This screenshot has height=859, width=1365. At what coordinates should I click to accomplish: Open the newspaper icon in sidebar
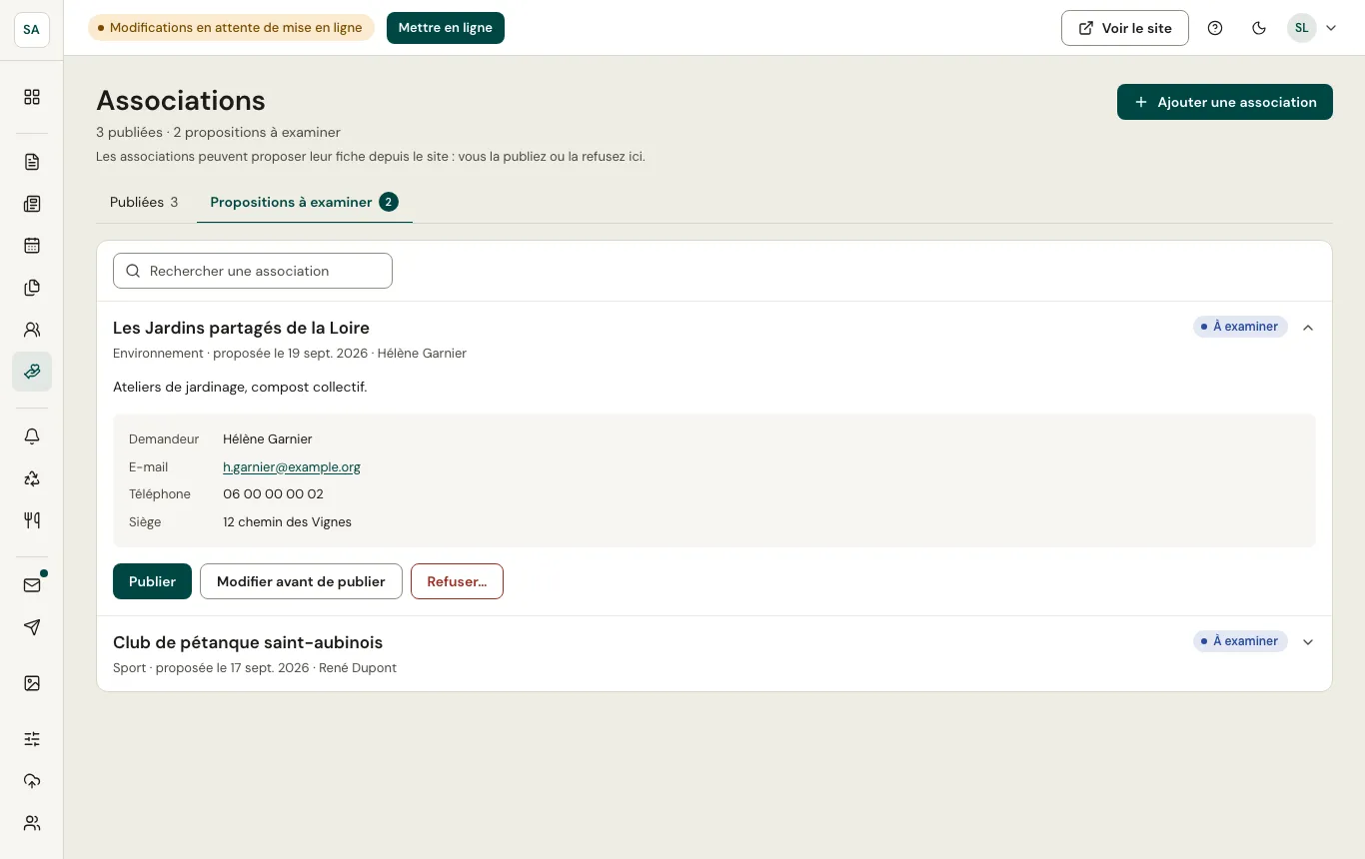pyautogui.click(x=32, y=204)
